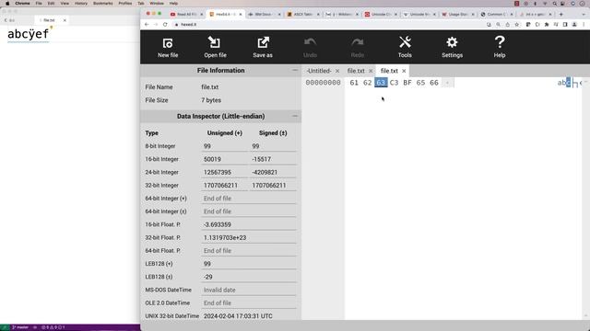The image size is (590, 331).
Task: Select hex byte 65
Action: tap(420, 83)
